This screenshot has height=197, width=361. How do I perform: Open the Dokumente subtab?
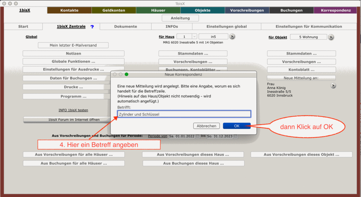point(126,26)
